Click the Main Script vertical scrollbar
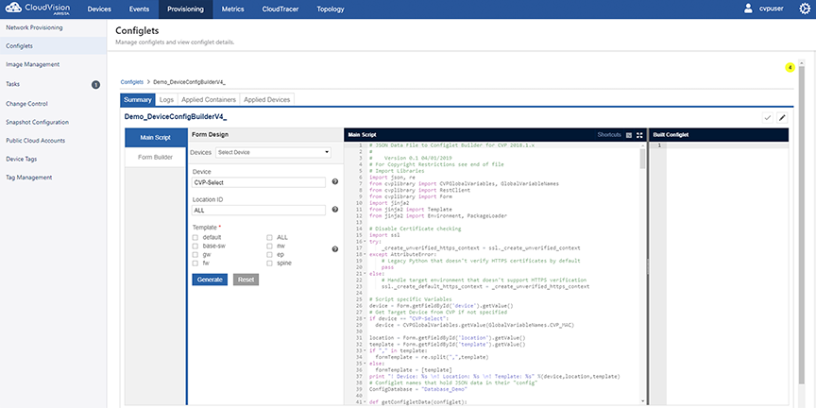 point(642,159)
